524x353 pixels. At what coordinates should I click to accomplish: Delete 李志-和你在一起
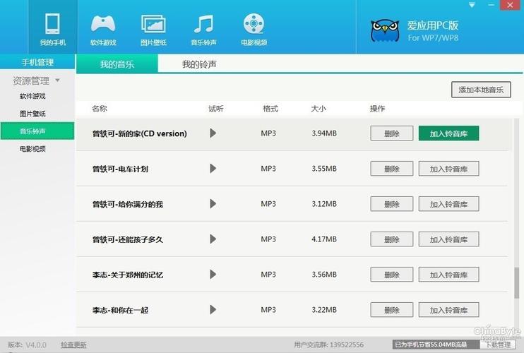coord(392,310)
